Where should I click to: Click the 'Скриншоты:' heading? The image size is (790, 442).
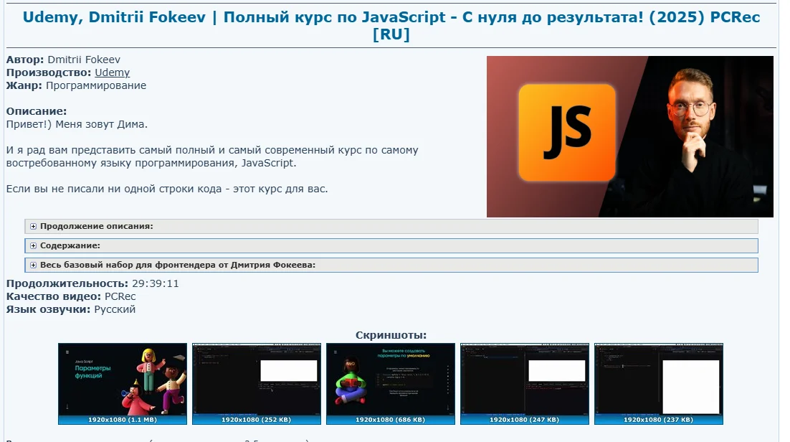[391, 335]
